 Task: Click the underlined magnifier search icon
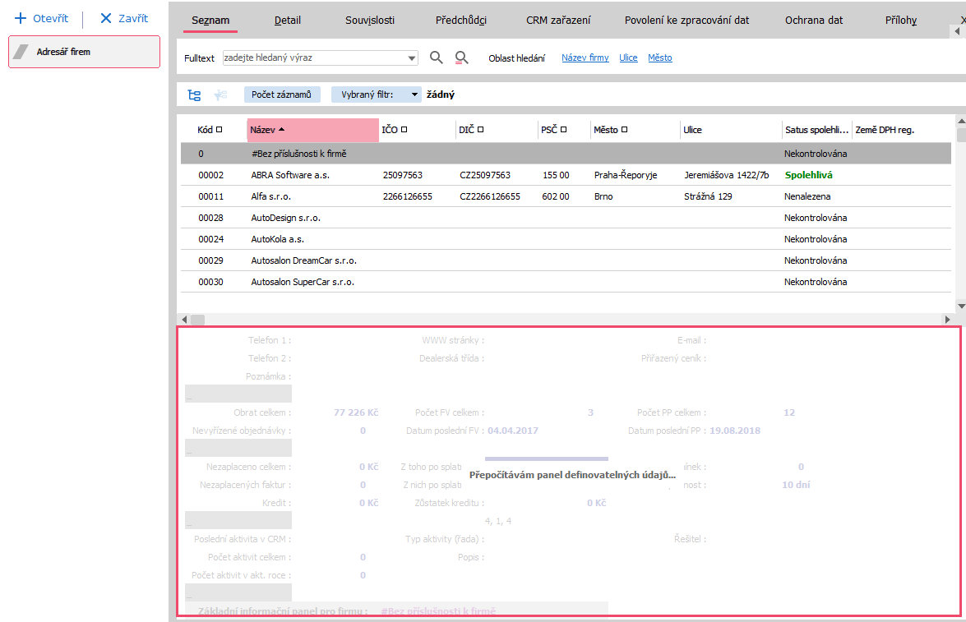tap(462, 58)
